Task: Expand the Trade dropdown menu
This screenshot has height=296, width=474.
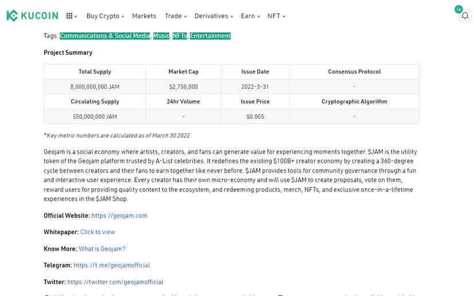Action: pyautogui.click(x=176, y=16)
